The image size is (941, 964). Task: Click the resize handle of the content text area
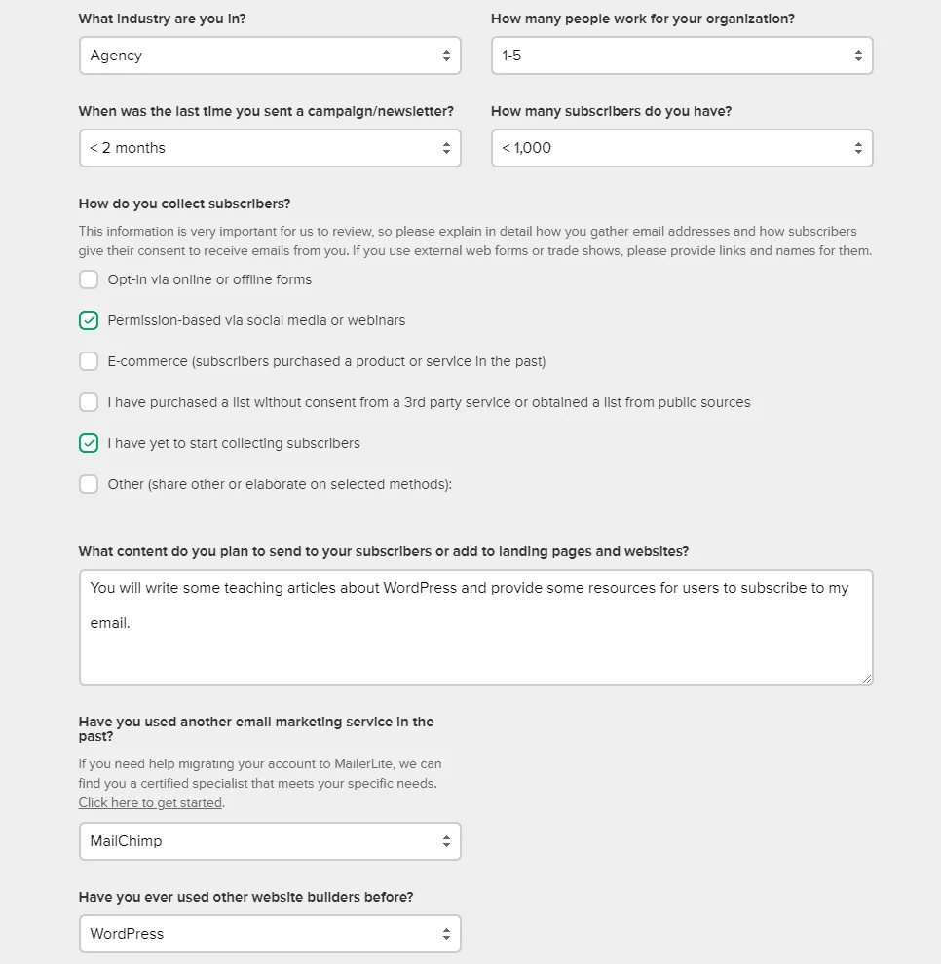tap(866, 680)
